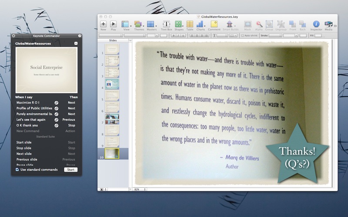
Task: Open the Media browser
Action: click(328, 24)
